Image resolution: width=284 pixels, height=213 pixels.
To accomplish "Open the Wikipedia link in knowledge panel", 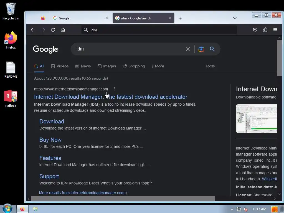I will coord(269,179).
